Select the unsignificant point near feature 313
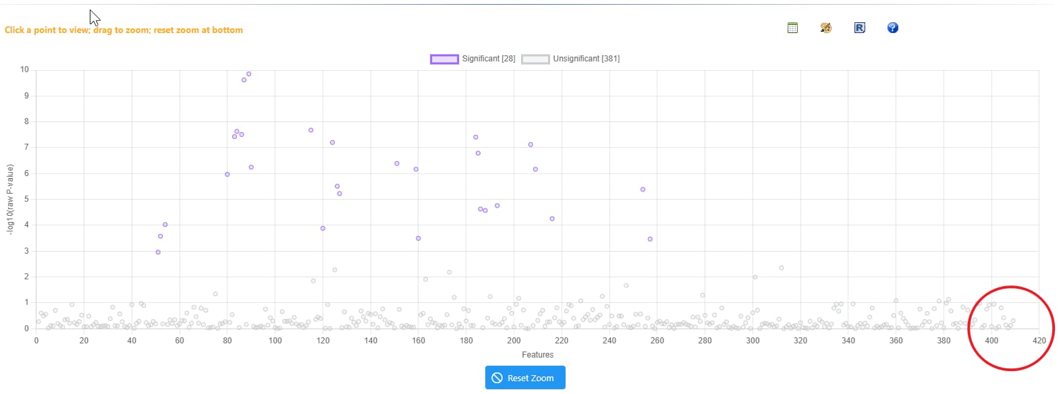Viewport: 1063px width, 394px height. 782,268
